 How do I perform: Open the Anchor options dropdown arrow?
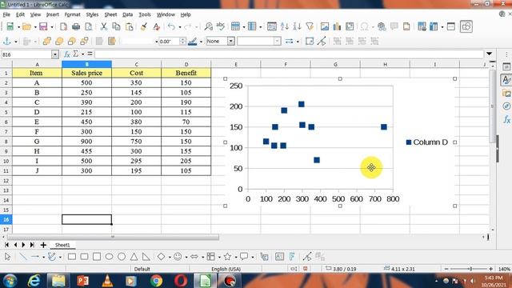[16, 42]
